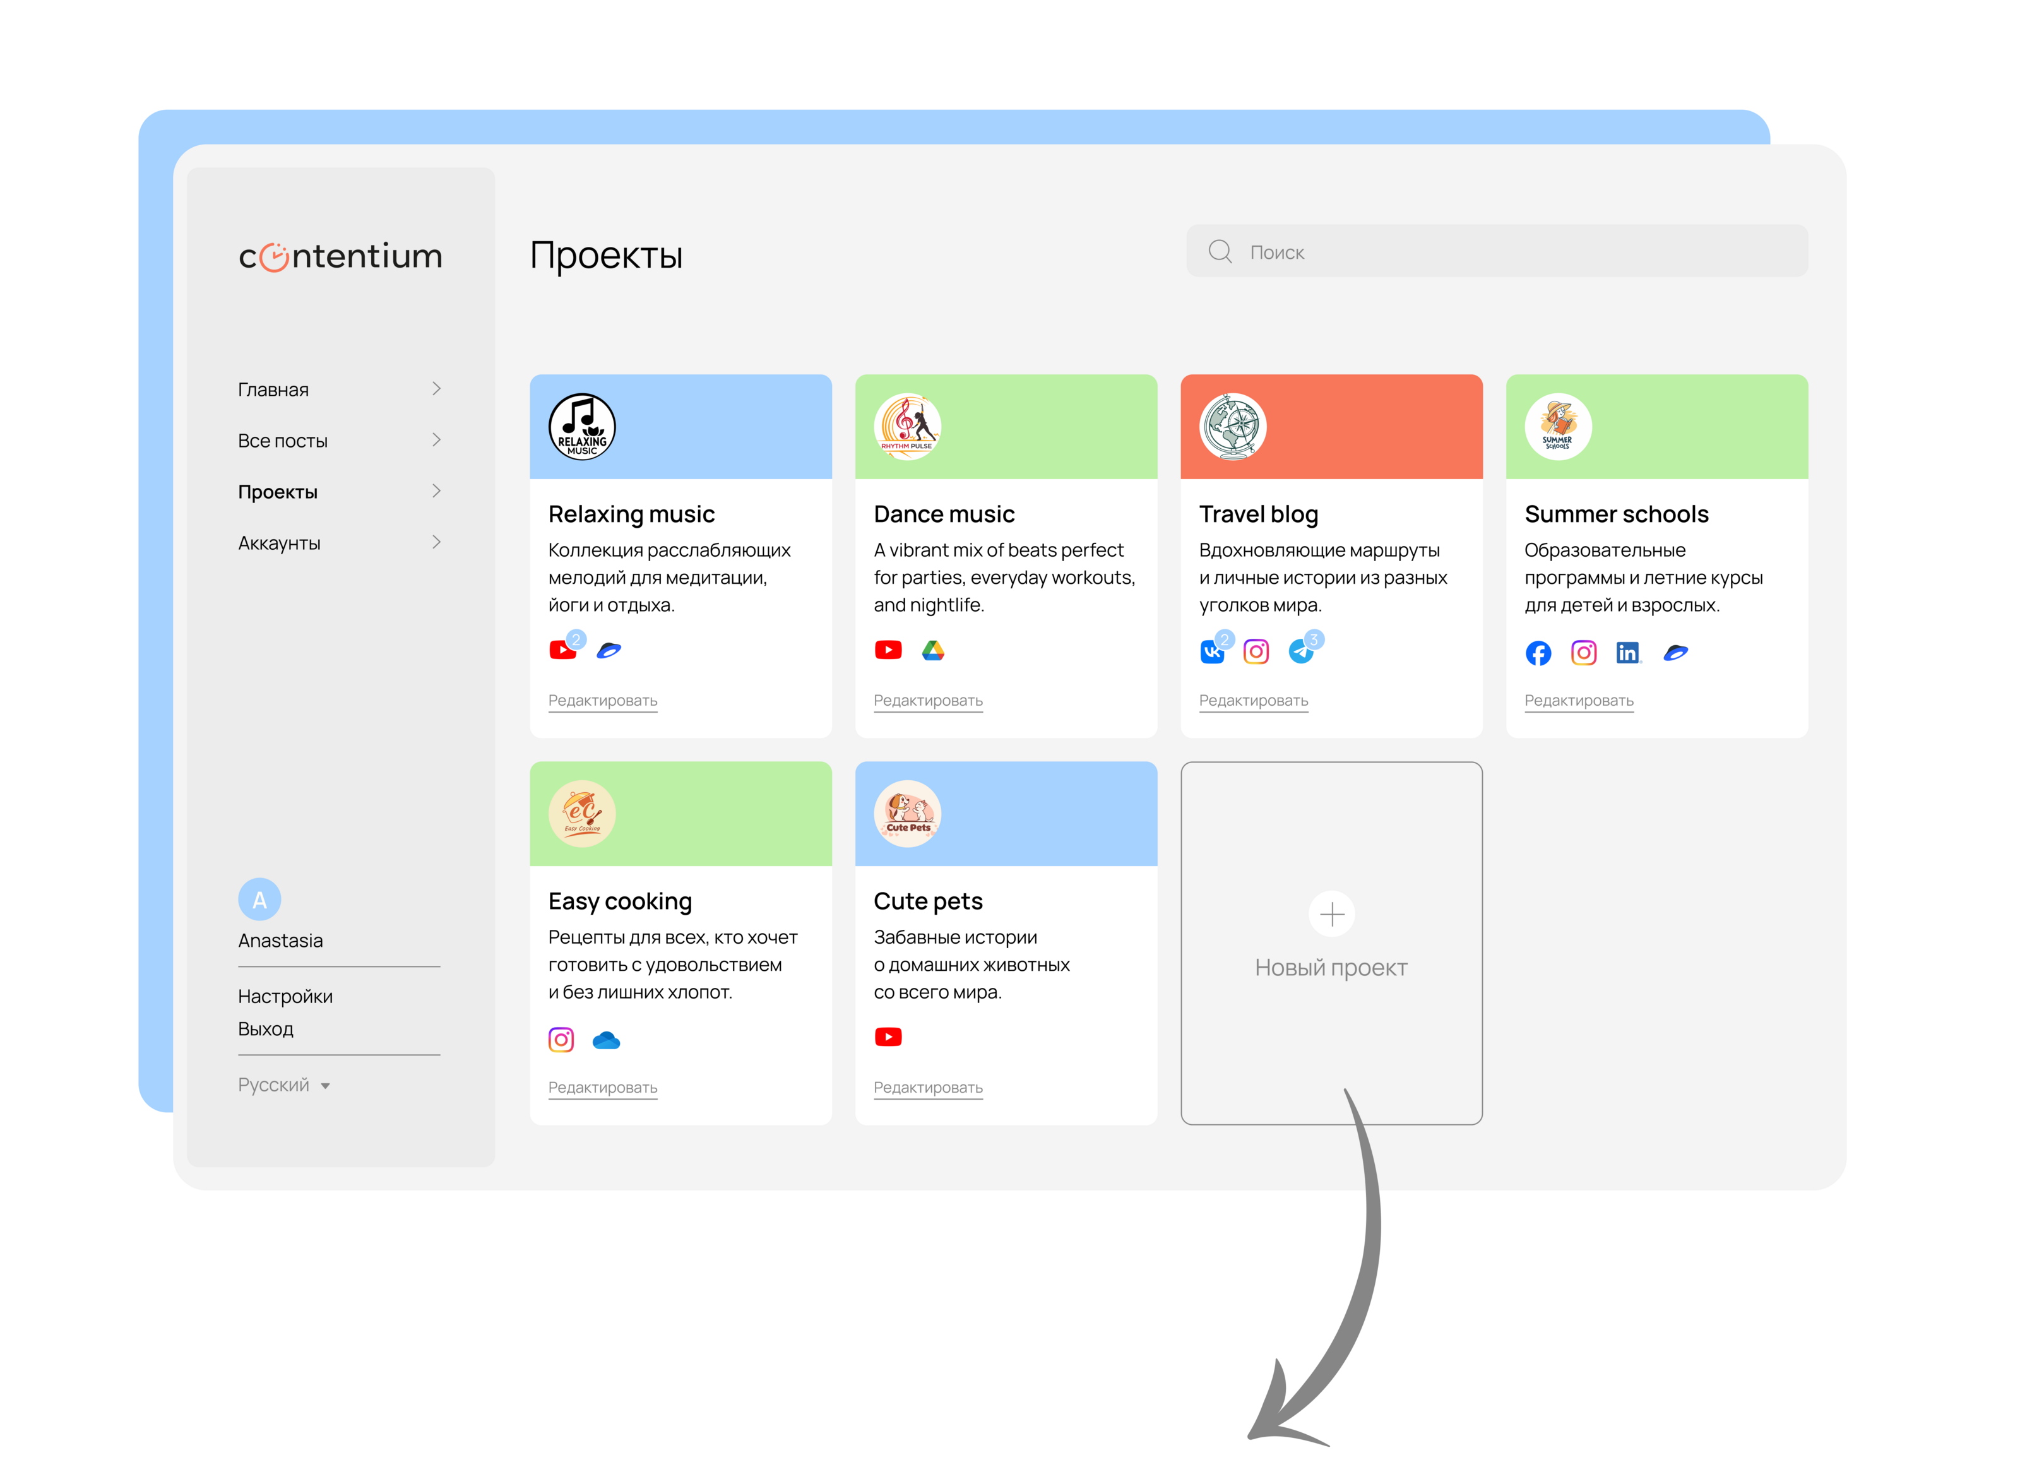The image size is (2020, 1479).
Task: Go to Настройки in sidebar
Action: [285, 997]
